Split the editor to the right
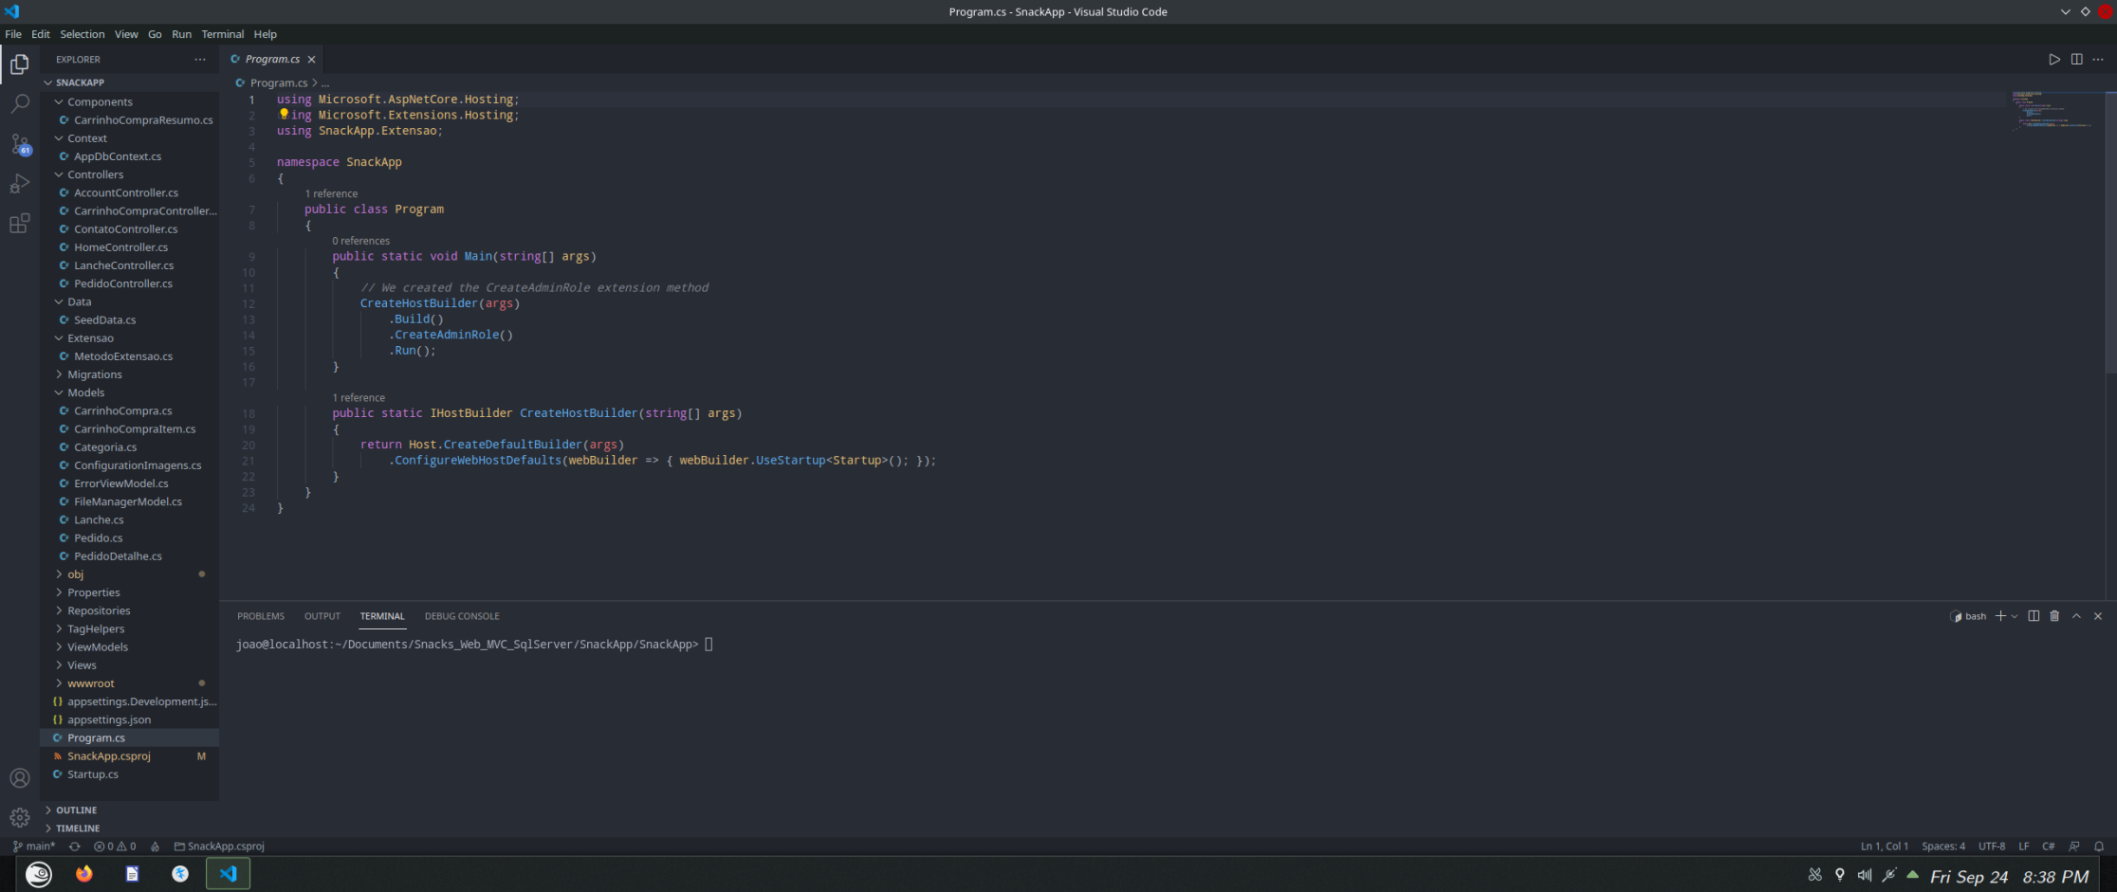The image size is (2117, 892). click(x=2076, y=59)
